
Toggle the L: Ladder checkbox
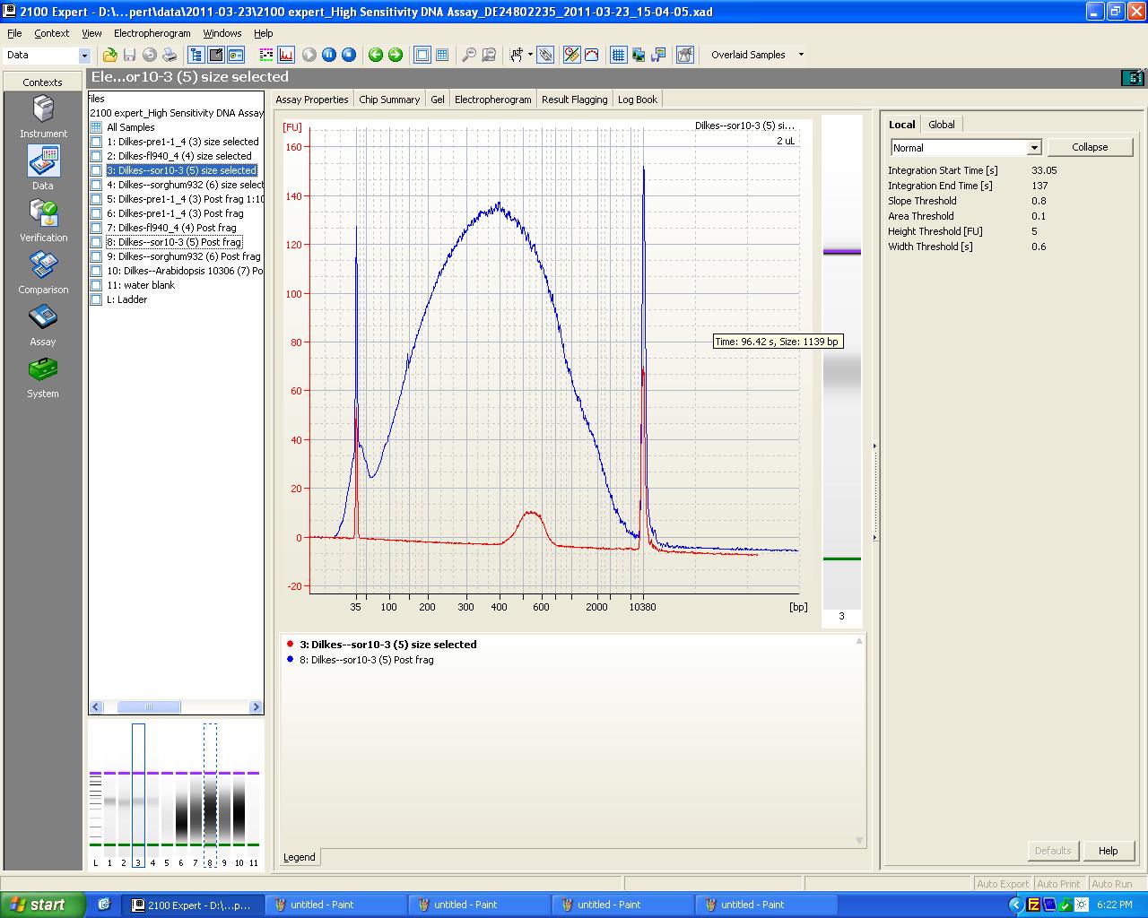point(97,299)
